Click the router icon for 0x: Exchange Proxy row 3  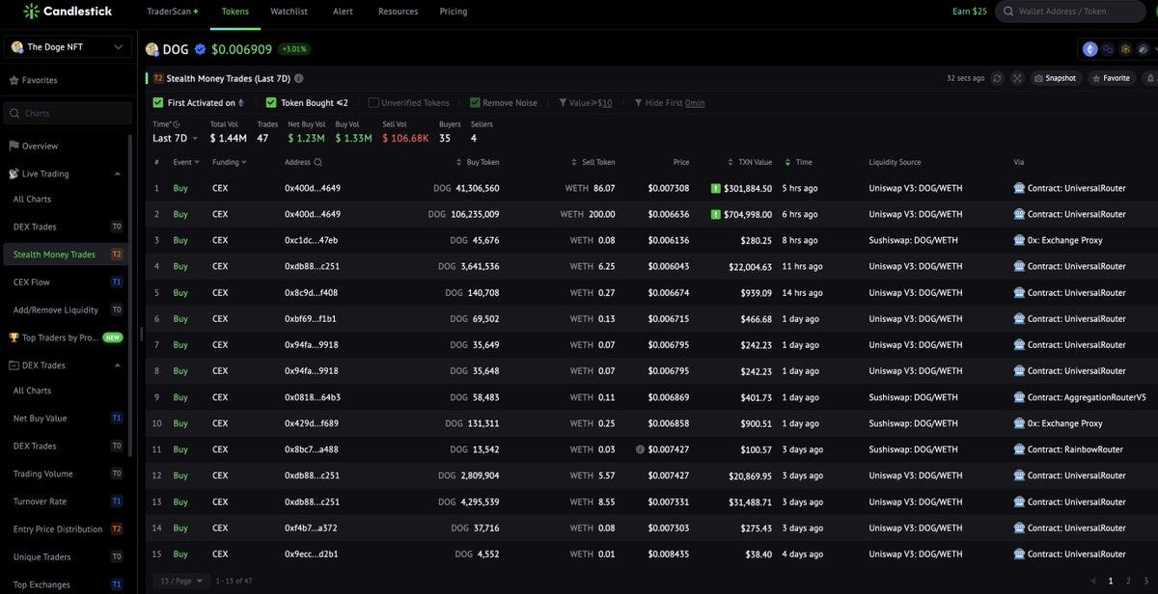[1019, 240]
